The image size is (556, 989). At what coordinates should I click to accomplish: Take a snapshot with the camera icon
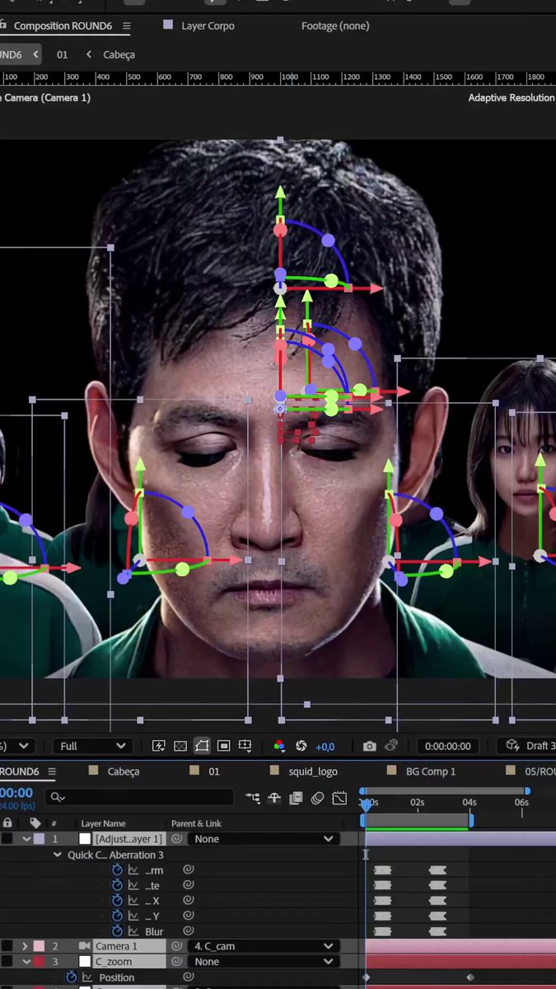pyautogui.click(x=369, y=746)
